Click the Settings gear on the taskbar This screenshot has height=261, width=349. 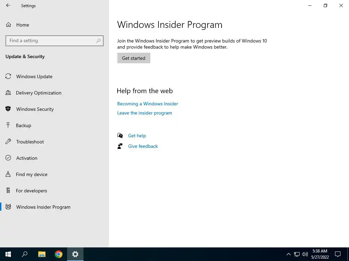point(75,254)
